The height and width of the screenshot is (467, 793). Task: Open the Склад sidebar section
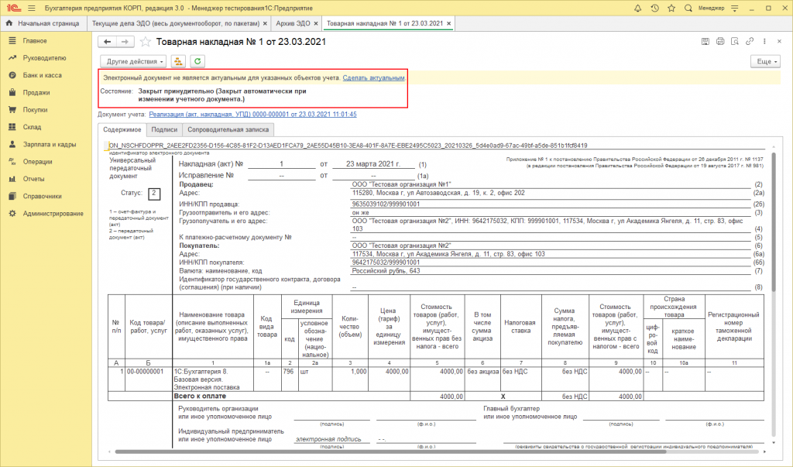point(32,127)
